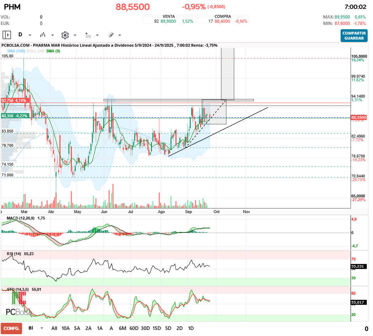Image resolution: width=373 pixels, height=336 pixels.
Task: Select the 5D time range
Action: point(168,328)
